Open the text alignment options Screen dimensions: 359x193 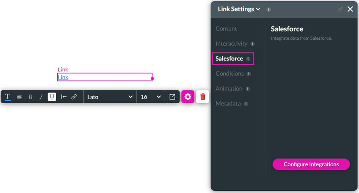point(19,97)
